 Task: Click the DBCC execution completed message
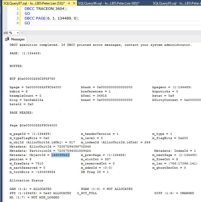(x=100, y=45)
